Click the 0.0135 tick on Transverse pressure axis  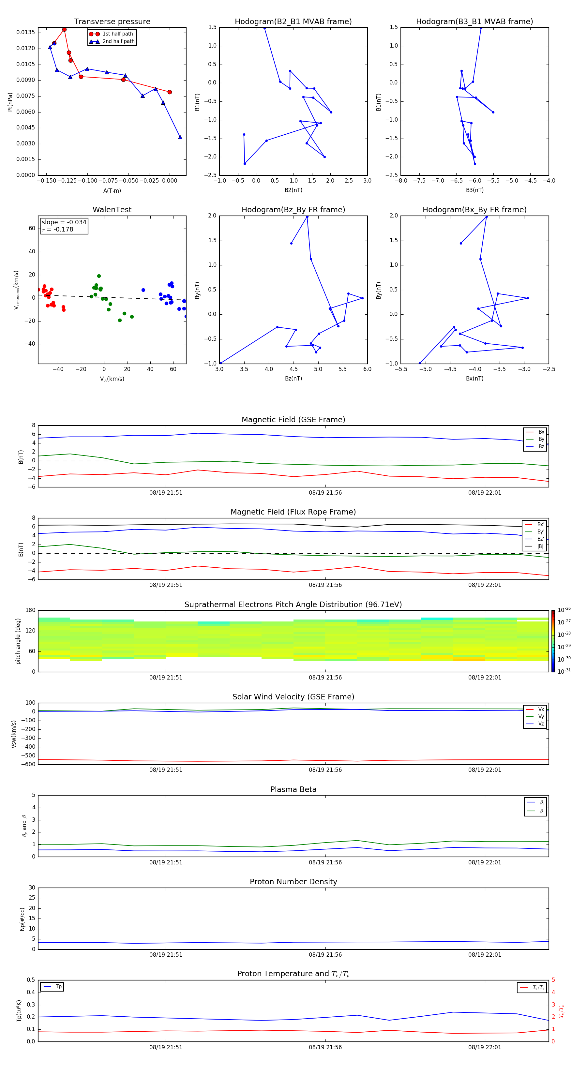point(25,32)
